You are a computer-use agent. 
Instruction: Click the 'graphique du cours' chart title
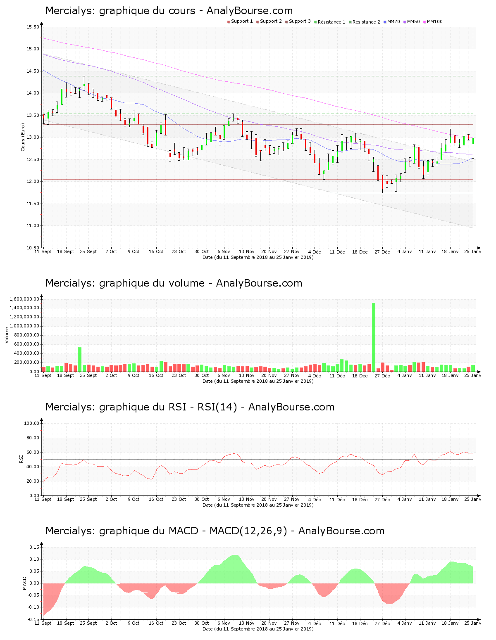click(x=169, y=11)
